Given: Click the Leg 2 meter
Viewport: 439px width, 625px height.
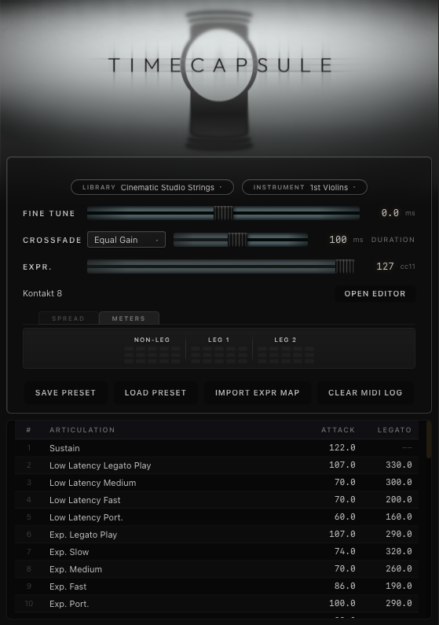Looking at the screenshot, I should click(x=285, y=355).
